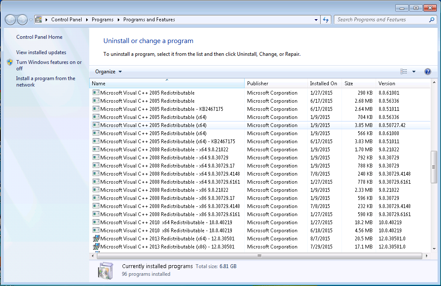Sort by Publisher column header
Screen dimensions: 441x286
[276, 84]
